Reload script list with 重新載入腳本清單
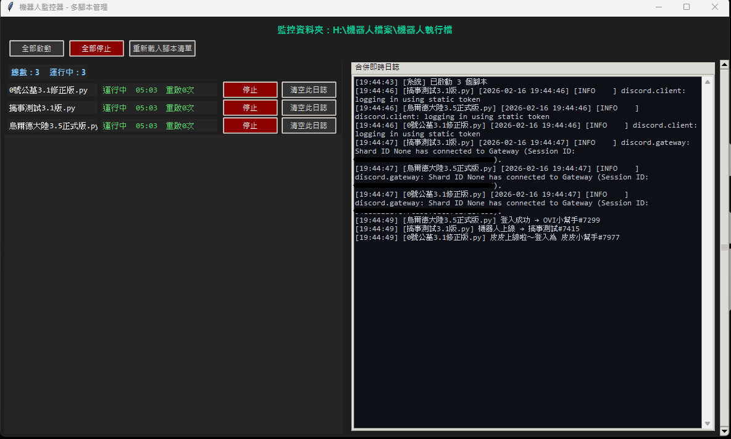731x439 pixels. pyautogui.click(x=162, y=49)
